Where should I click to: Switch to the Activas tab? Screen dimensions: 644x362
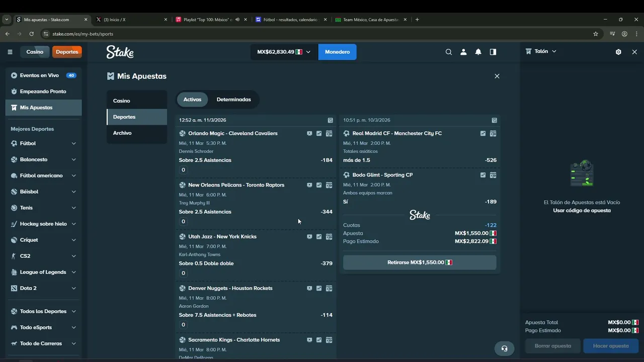[192, 100]
